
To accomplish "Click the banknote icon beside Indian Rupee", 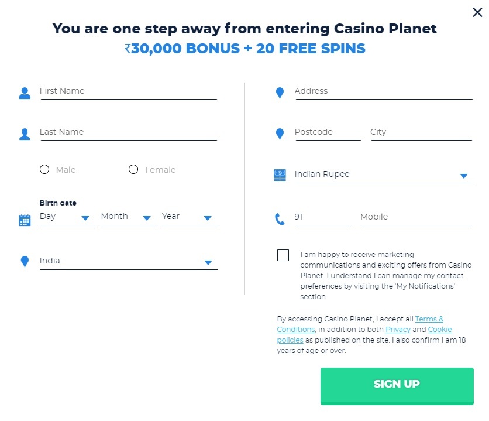I will coord(280,174).
